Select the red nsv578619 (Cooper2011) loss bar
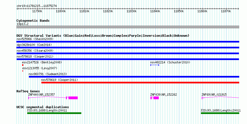 140,83
